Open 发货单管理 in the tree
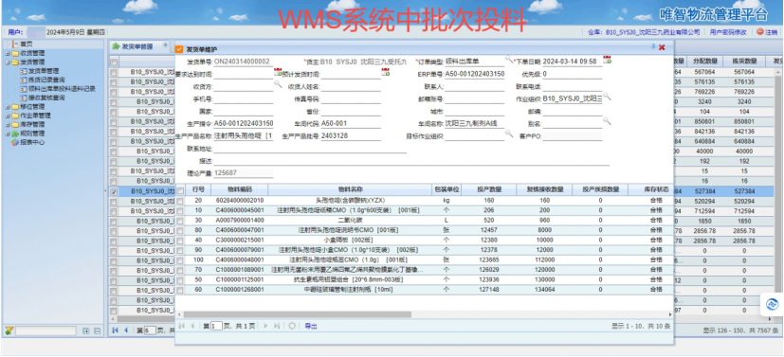The width and height of the screenshot is (784, 357). tap(43, 71)
